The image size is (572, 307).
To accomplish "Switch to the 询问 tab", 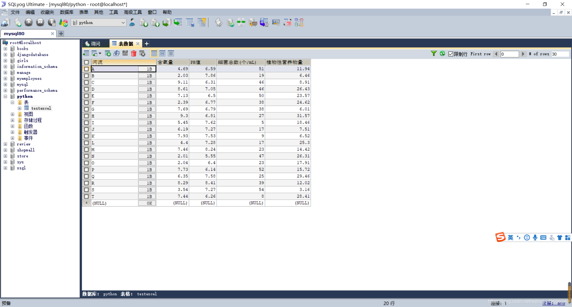I will pyautogui.click(x=95, y=44).
